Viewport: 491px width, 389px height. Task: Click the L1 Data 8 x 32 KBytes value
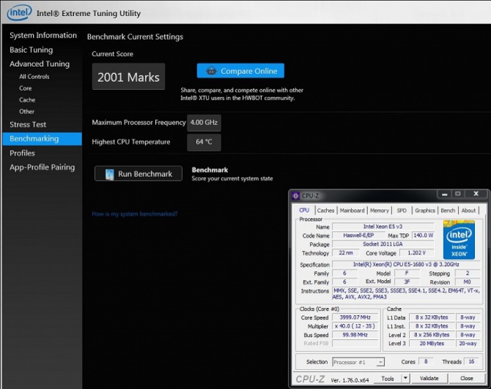coord(432,317)
